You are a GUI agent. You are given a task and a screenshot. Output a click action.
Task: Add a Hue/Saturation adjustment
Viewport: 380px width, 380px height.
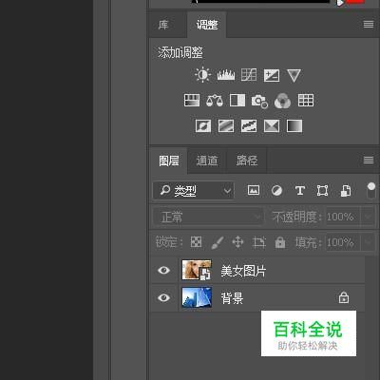click(x=192, y=101)
